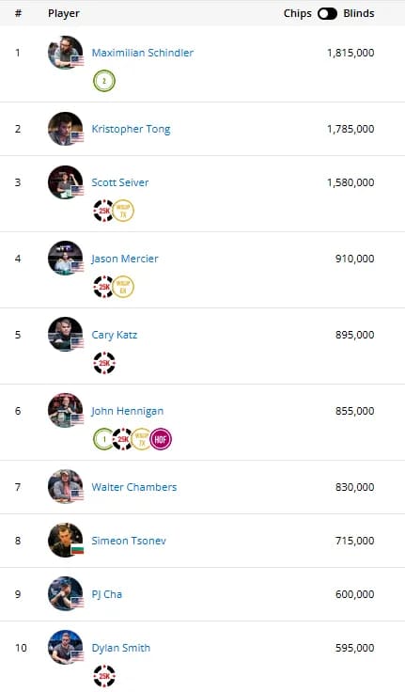Viewport: 405px width, 692px height.
Task: Click John Hennigan's purple HOF badge
Action: (161, 439)
